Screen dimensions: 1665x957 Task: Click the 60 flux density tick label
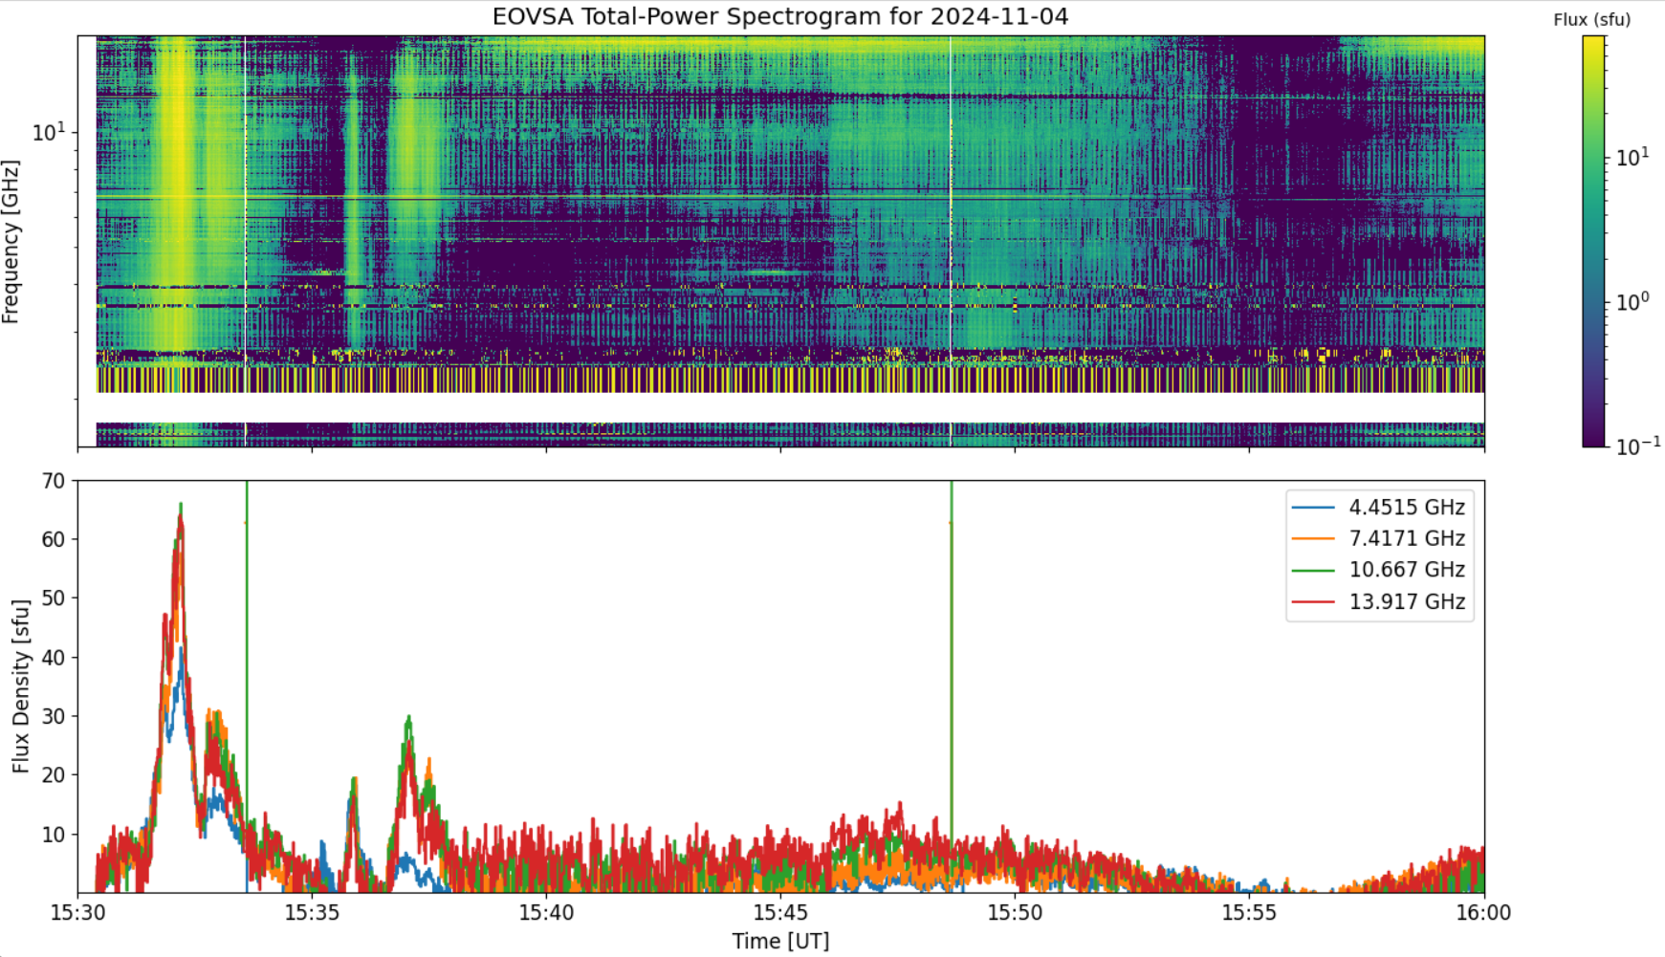tap(55, 539)
